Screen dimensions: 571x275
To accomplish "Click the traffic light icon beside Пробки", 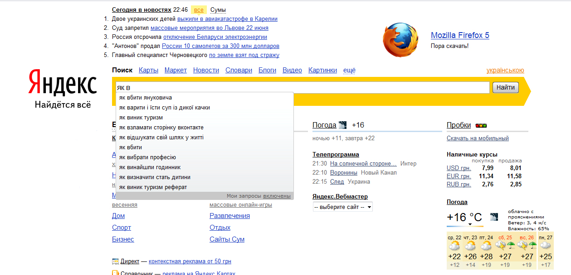I will click(x=481, y=125).
